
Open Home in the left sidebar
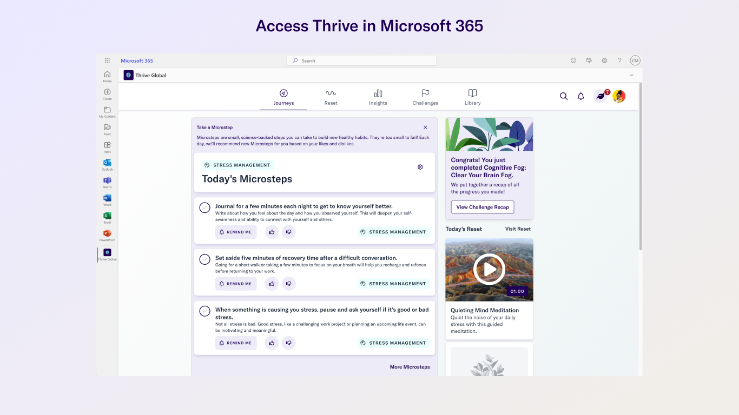click(x=107, y=76)
